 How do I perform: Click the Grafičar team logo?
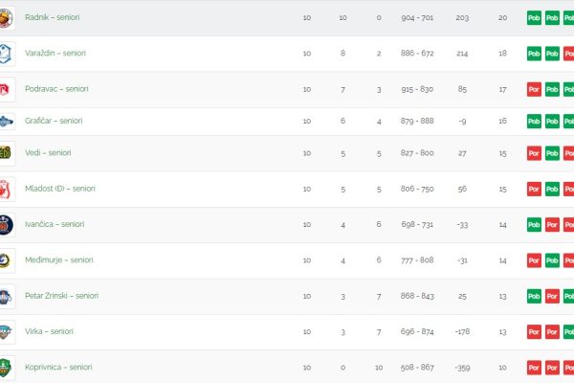(7, 122)
